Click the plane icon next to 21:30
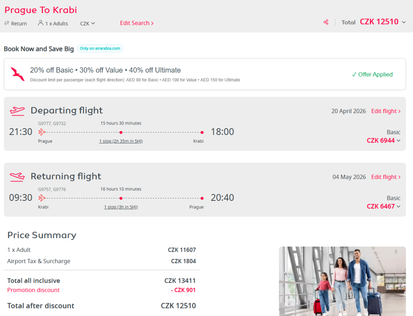Screen dimensions: 413x316 pyautogui.click(x=42, y=132)
